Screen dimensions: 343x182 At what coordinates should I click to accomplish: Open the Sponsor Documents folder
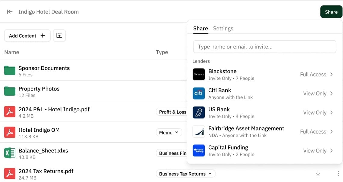(44, 68)
